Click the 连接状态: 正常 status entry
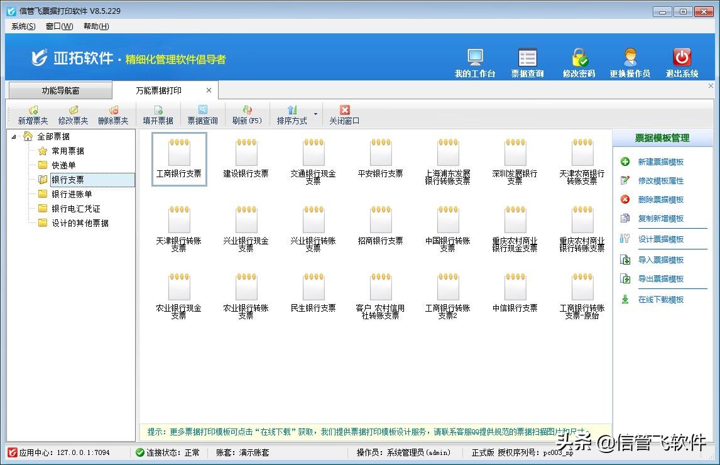Screen dimensions: 720x465 coord(168,452)
